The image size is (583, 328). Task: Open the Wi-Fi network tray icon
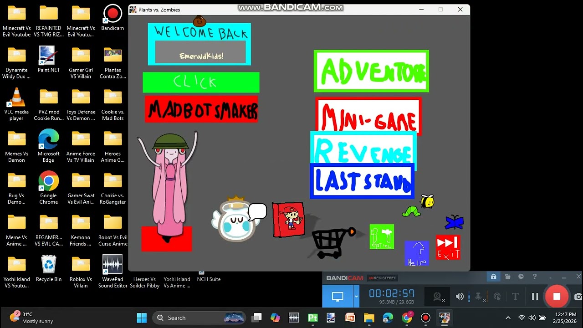pos(522,318)
